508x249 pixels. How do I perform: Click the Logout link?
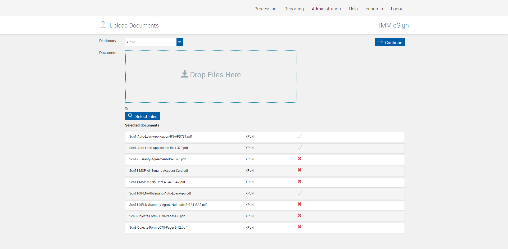tap(398, 9)
